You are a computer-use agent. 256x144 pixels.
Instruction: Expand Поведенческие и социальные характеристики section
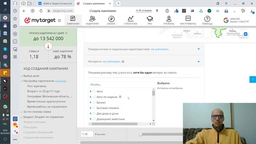tap(198, 49)
